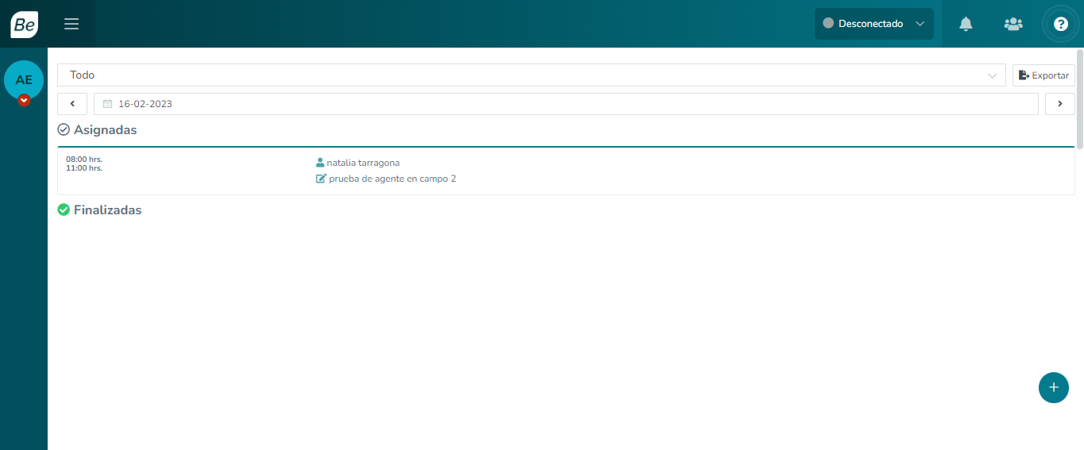Viewport: 1084px width, 450px height.
Task: Select the Asignadas section header
Action: point(105,129)
